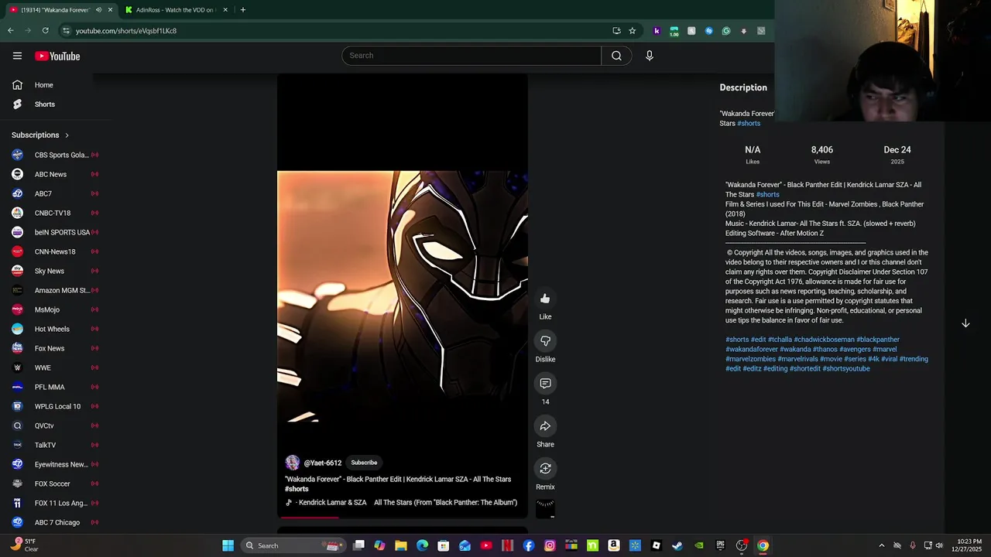Open PFL MMA subscription
The width and height of the screenshot is (991, 557).
coord(55,387)
